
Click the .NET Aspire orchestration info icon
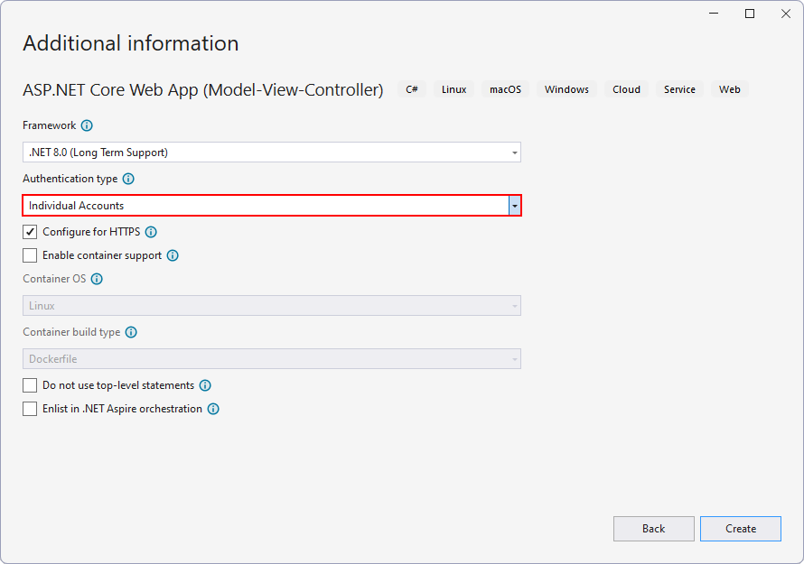(212, 409)
